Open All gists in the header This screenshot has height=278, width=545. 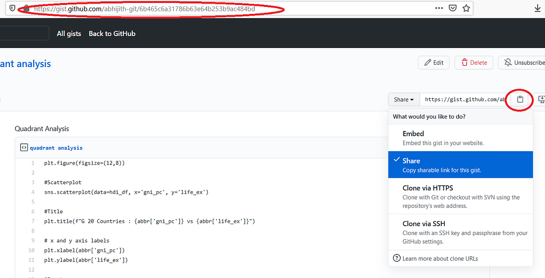[69, 34]
